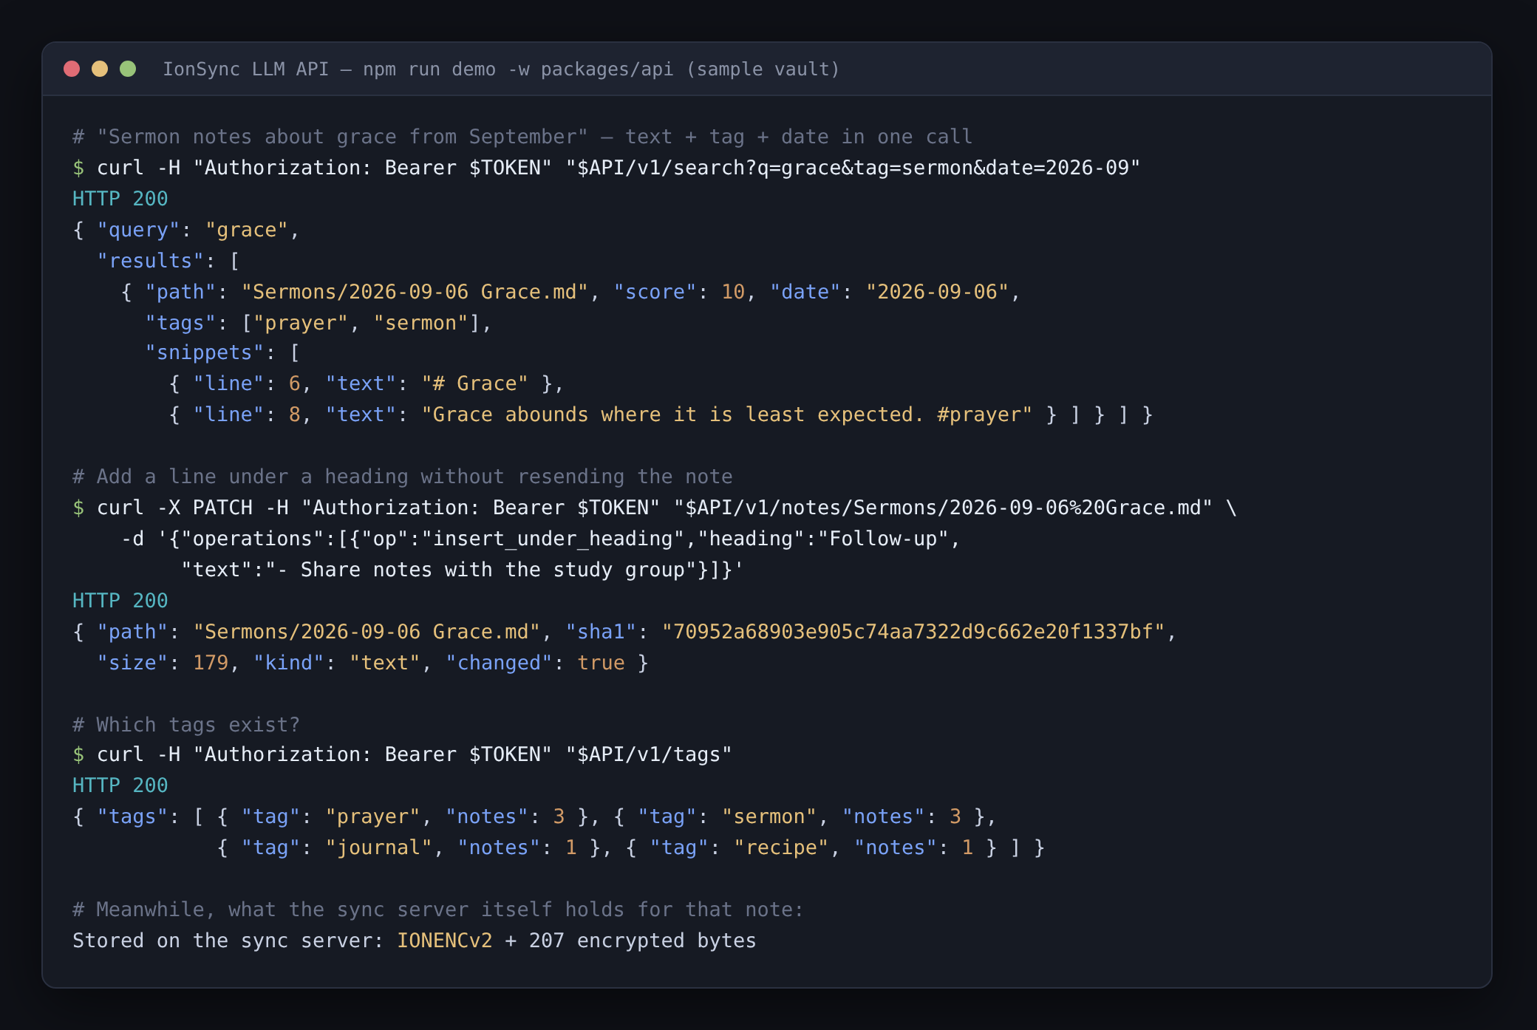Click the "snippets": [ line
Screen dimensions: 1537x1030
222,352
